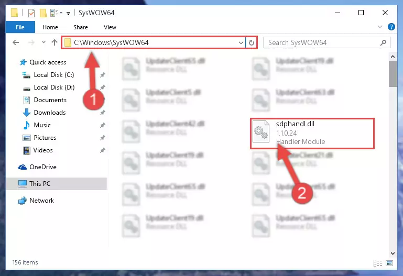Open the Share ribbon tab
This screenshot has height=276, width=403.
81,27
